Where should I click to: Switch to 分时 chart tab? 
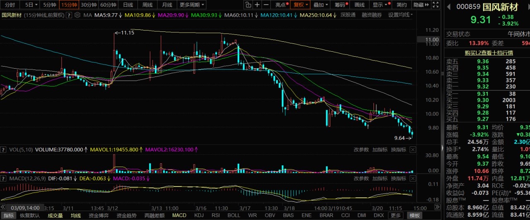coord(10,5)
